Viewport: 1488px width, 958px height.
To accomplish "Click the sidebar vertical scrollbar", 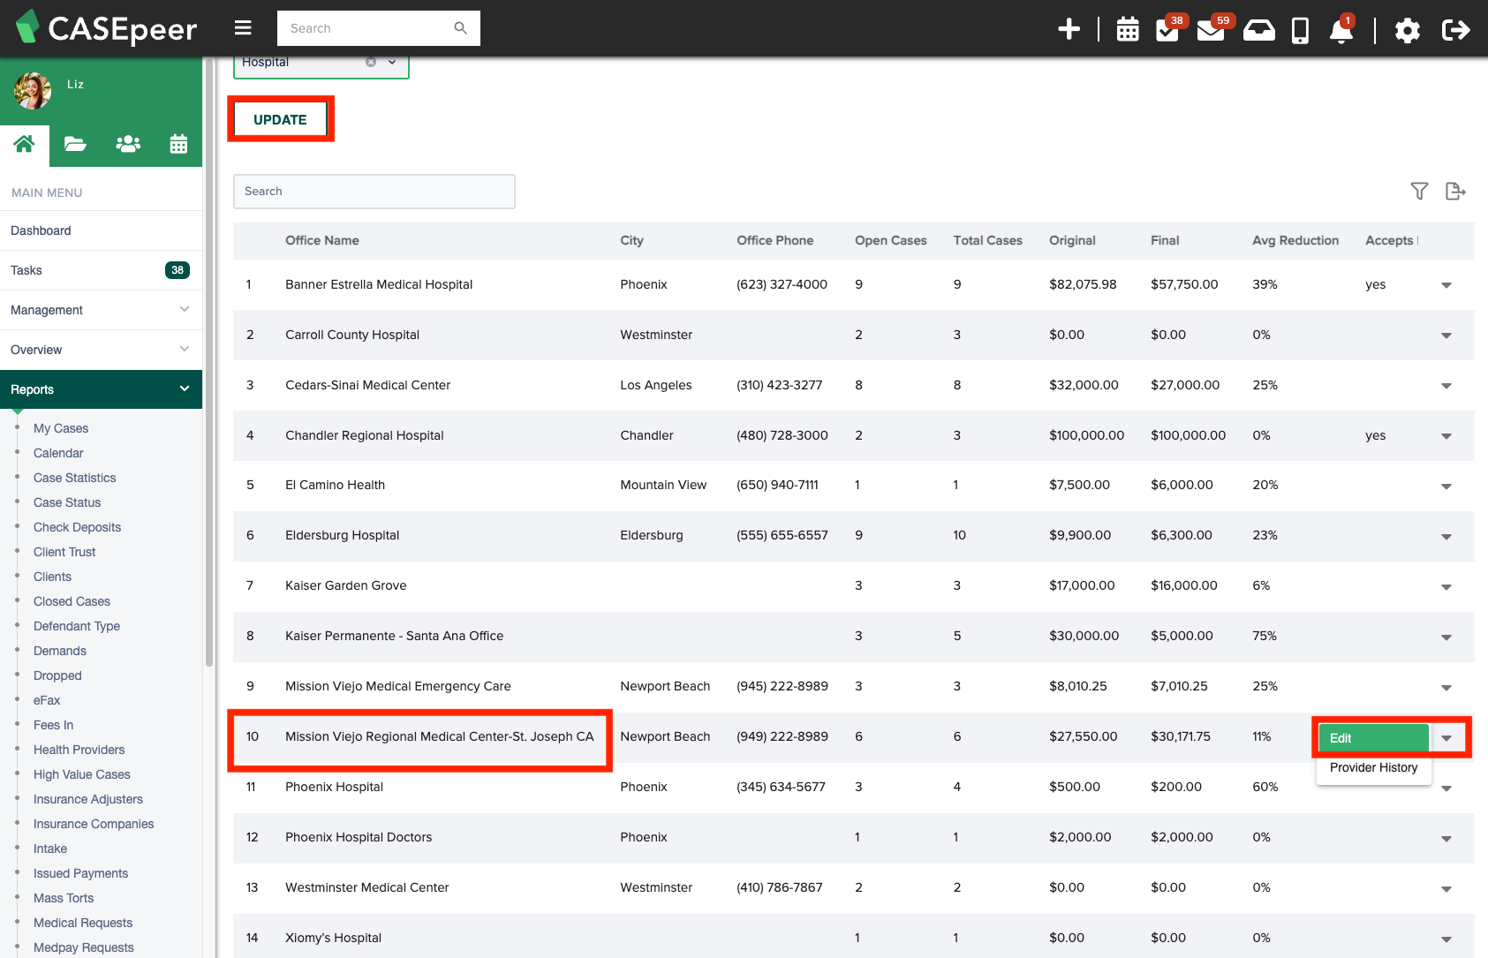I will point(208,362).
